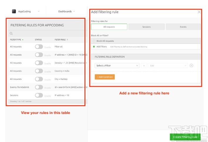
Task: Click the search magnifier icon in rules table
Action: 11,34
